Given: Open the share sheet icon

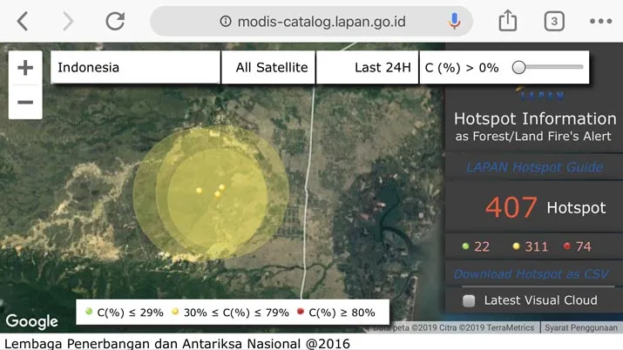Looking at the screenshot, I should click(508, 21).
